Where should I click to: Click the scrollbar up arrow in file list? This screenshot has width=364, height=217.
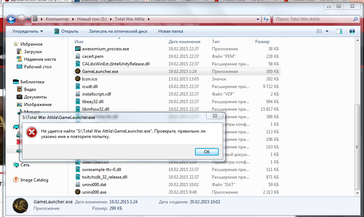(357, 41)
